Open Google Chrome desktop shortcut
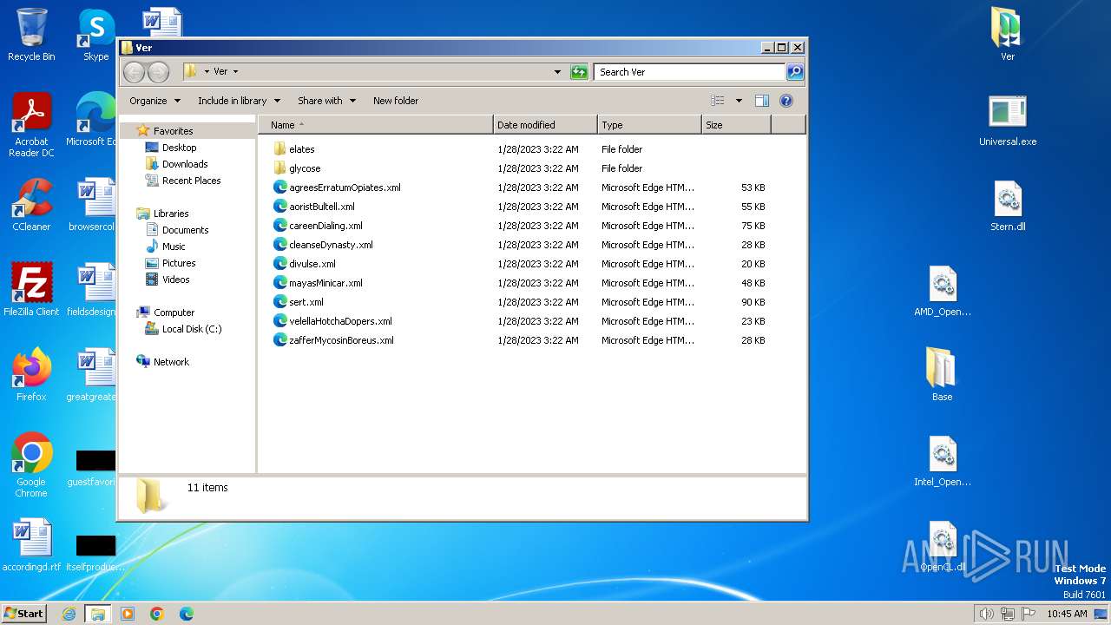The height and width of the screenshot is (625, 1111). pos(31,464)
